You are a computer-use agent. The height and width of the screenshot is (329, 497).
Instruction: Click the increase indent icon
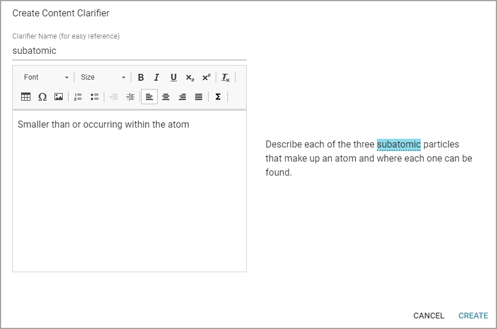pos(130,97)
